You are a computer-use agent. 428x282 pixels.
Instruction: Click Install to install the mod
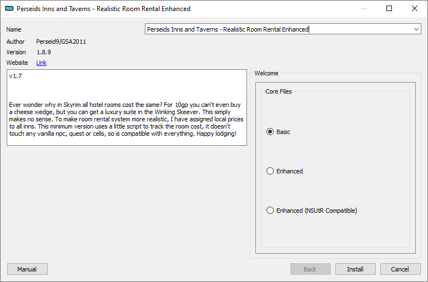(x=355, y=269)
